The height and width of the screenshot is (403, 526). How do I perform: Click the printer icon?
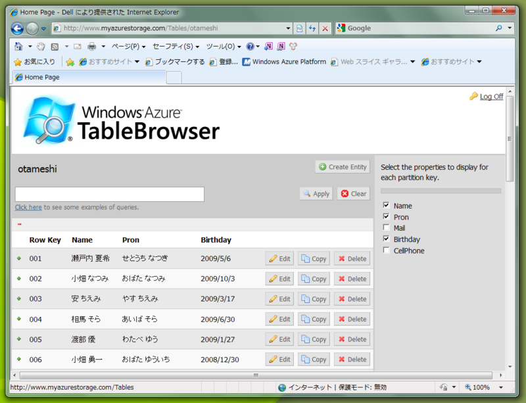[x=91, y=46]
